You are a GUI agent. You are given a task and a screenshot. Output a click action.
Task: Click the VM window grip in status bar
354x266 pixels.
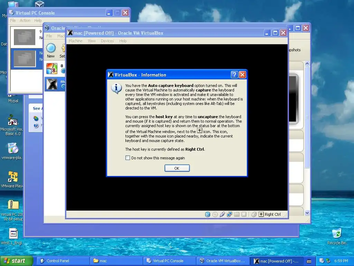(x=285, y=215)
